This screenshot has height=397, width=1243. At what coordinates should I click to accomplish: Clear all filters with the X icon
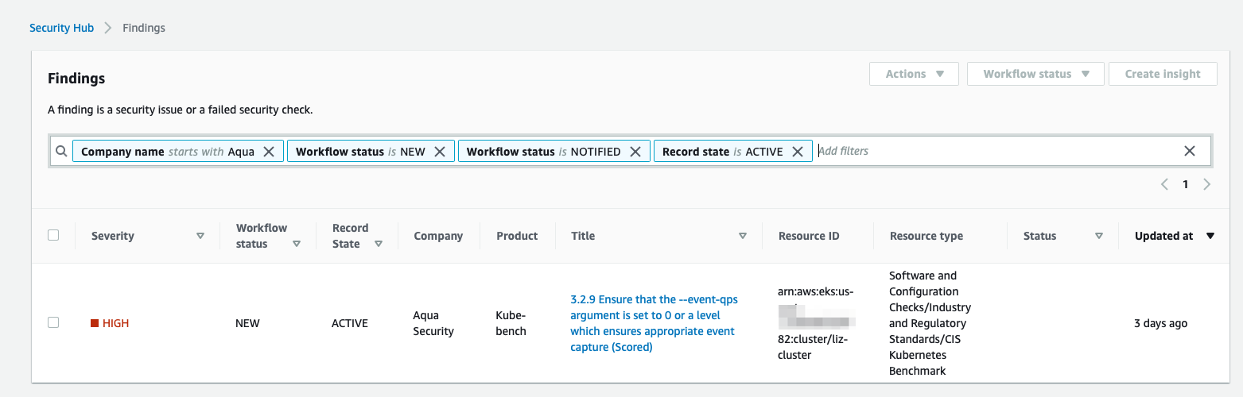tap(1190, 151)
